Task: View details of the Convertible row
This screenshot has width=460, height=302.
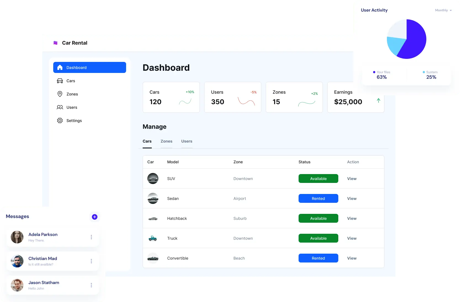Action: click(x=352, y=258)
